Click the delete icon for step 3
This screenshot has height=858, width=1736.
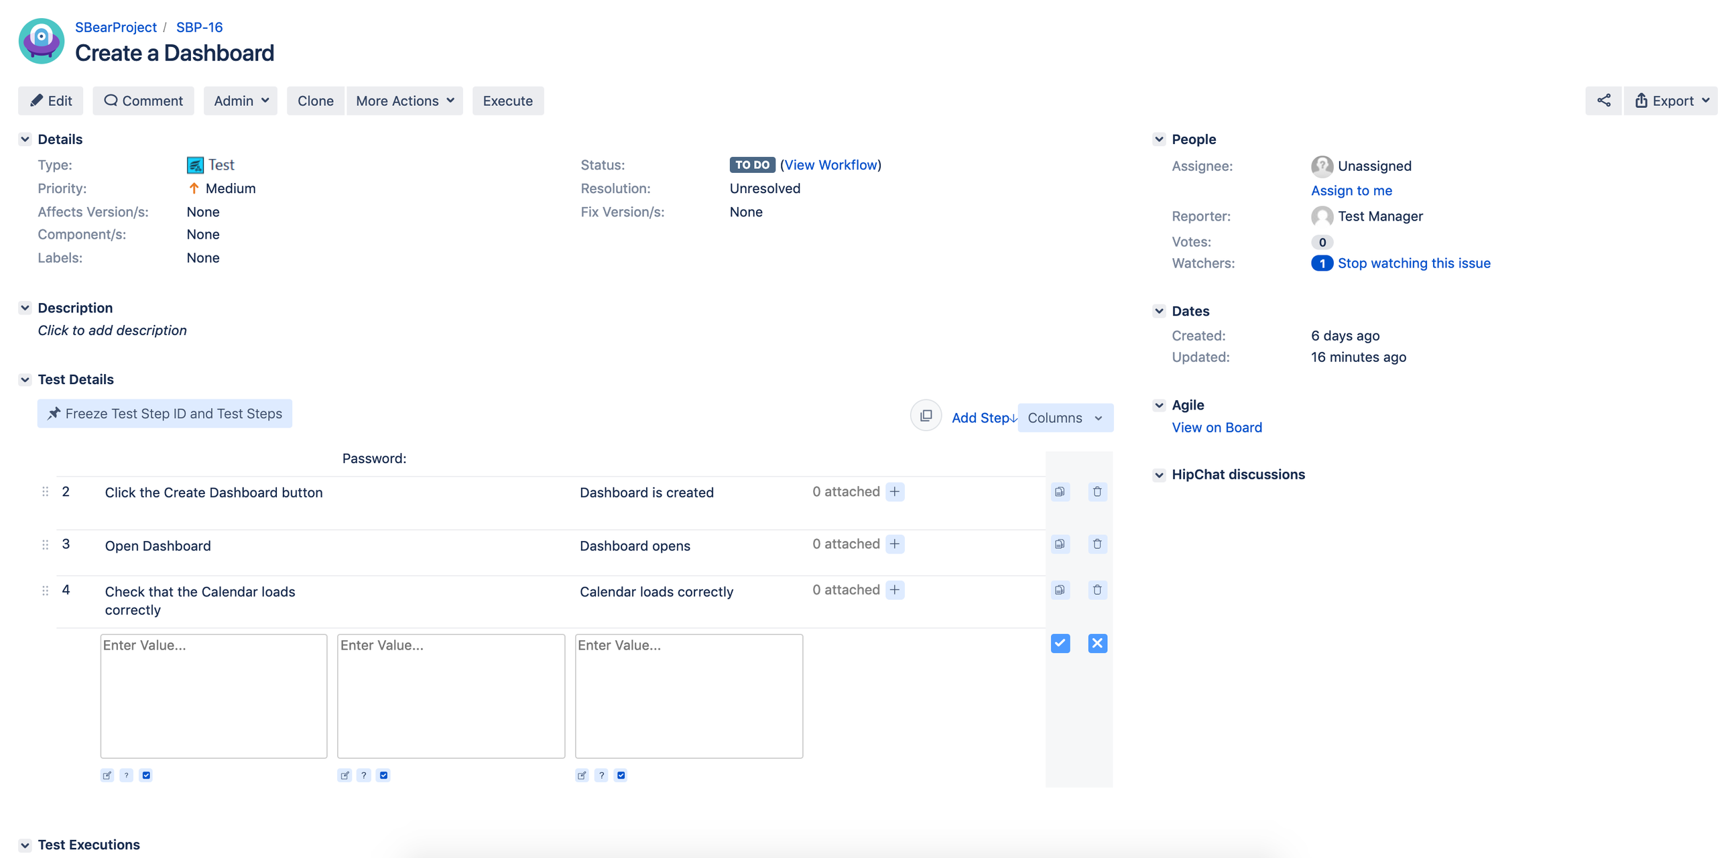click(x=1096, y=544)
